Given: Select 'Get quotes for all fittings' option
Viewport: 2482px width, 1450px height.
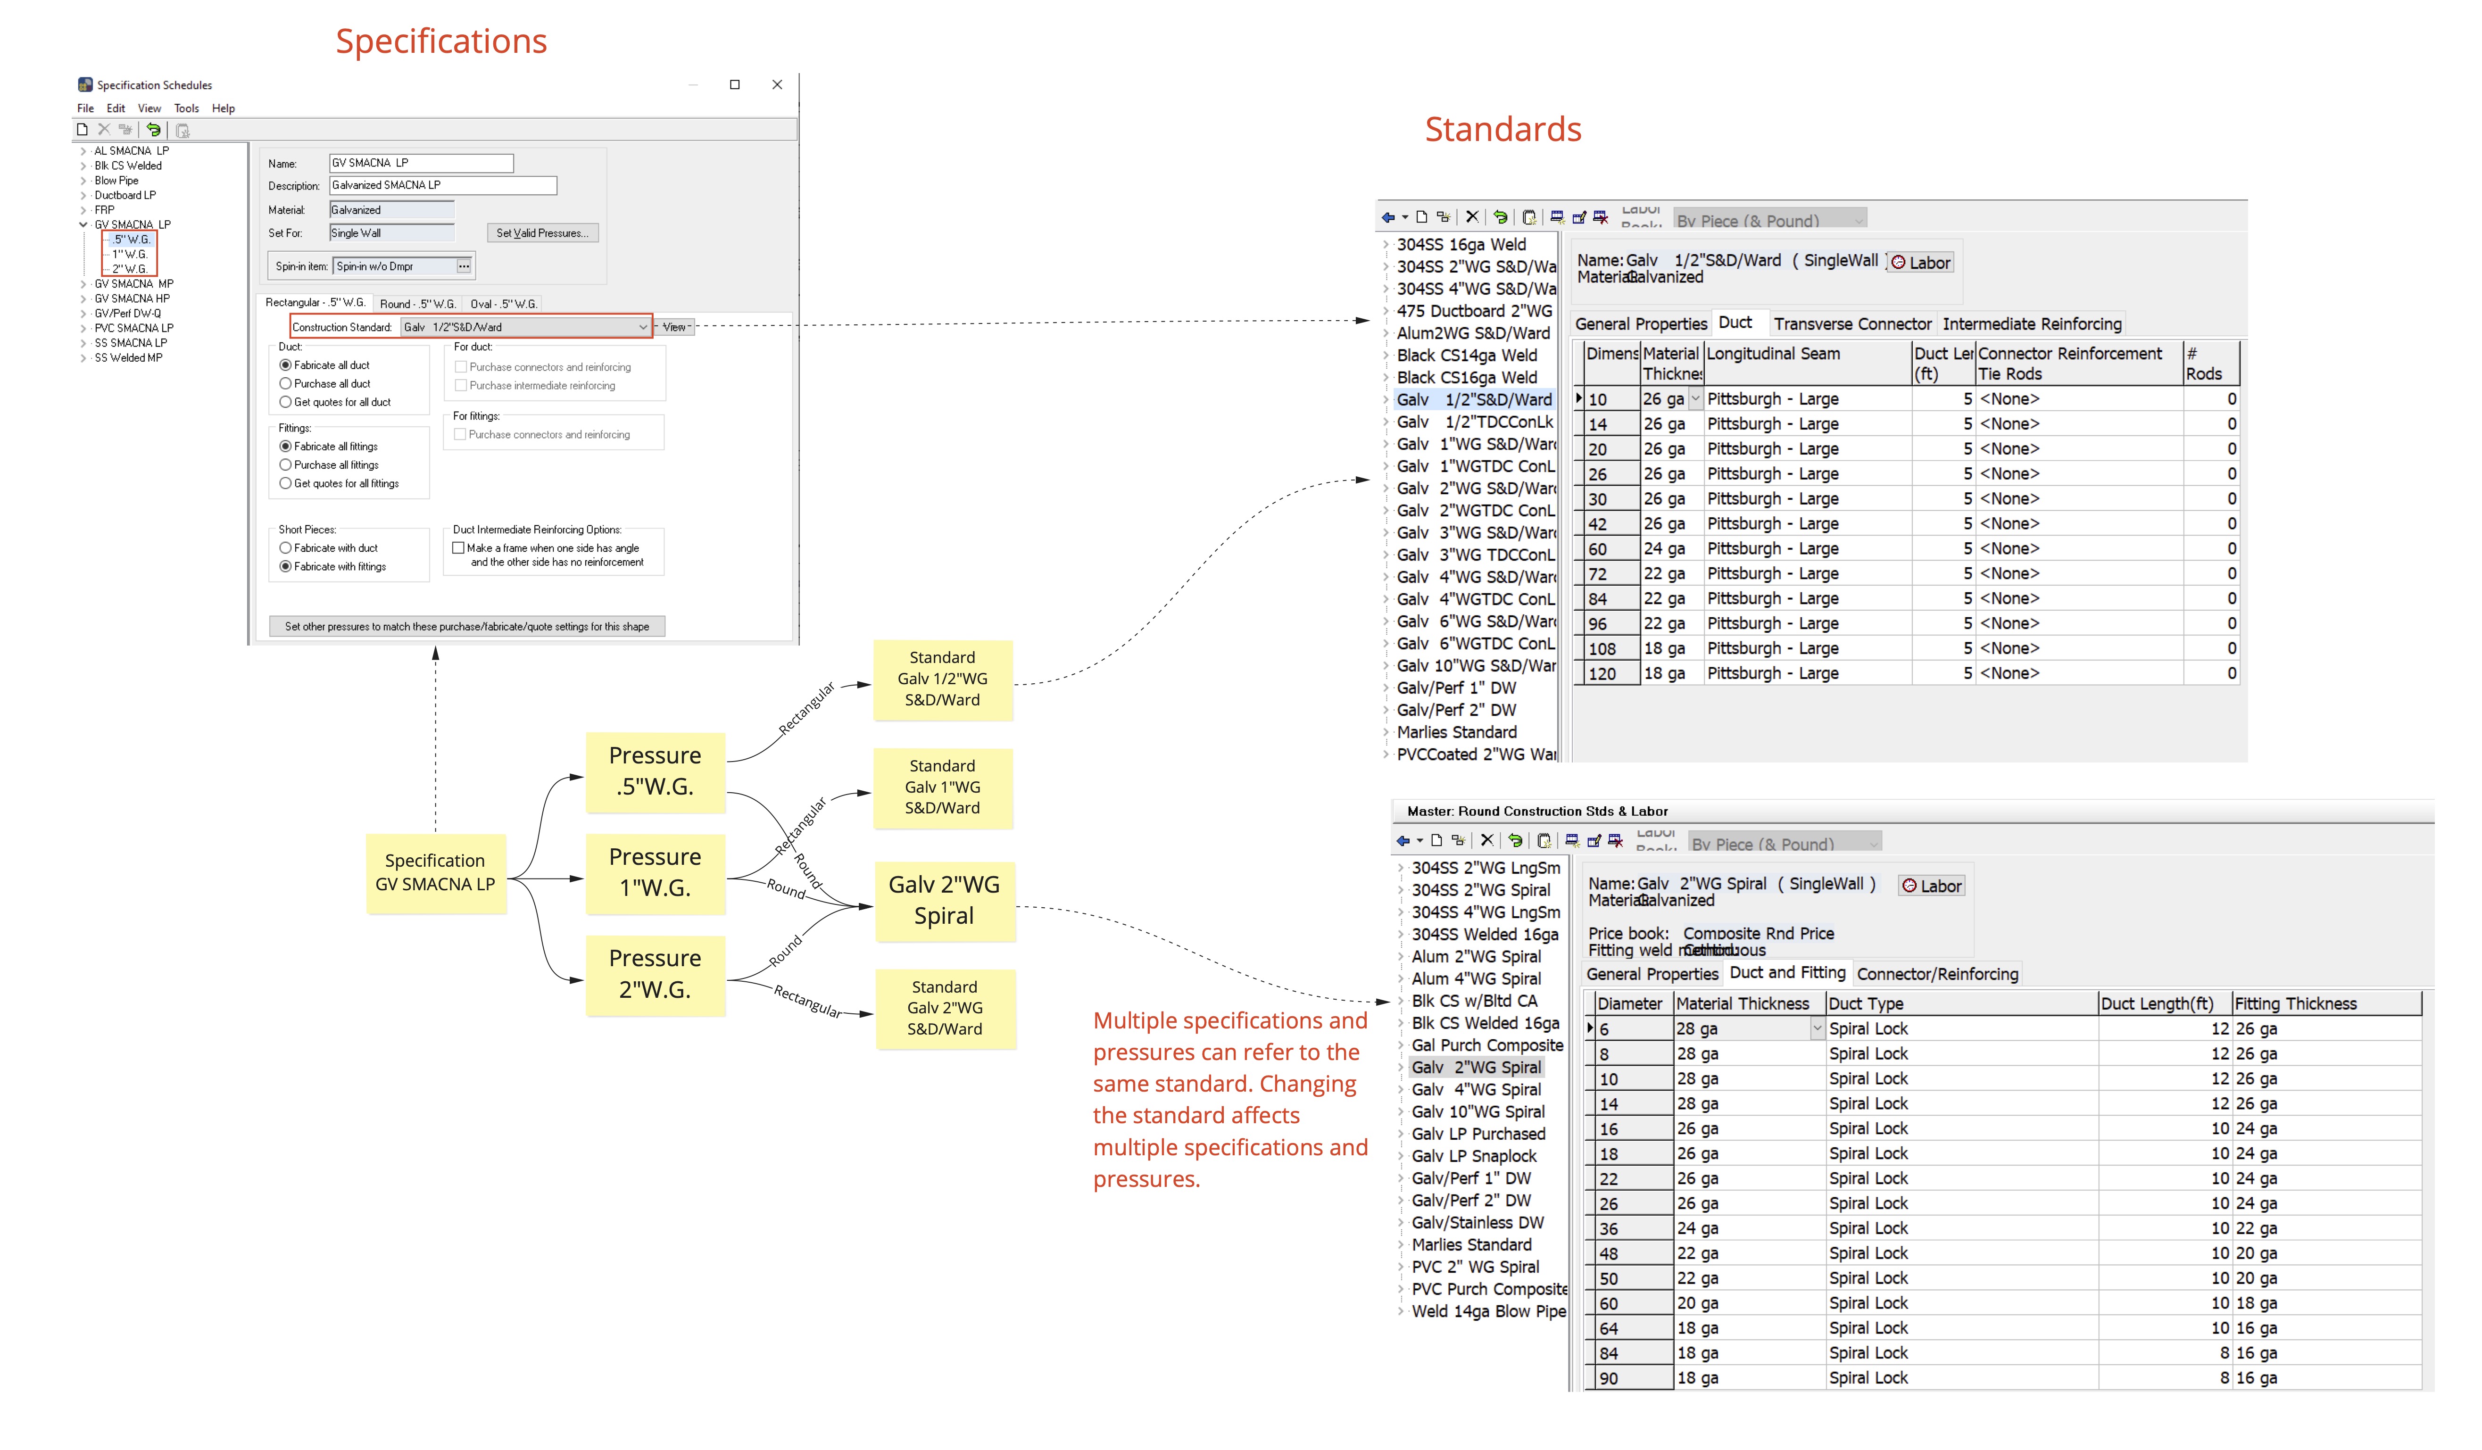Looking at the screenshot, I should click(x=286, y=484).
